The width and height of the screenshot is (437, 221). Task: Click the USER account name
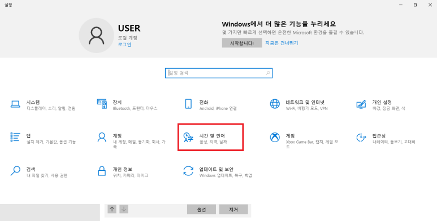click(129, 28)
